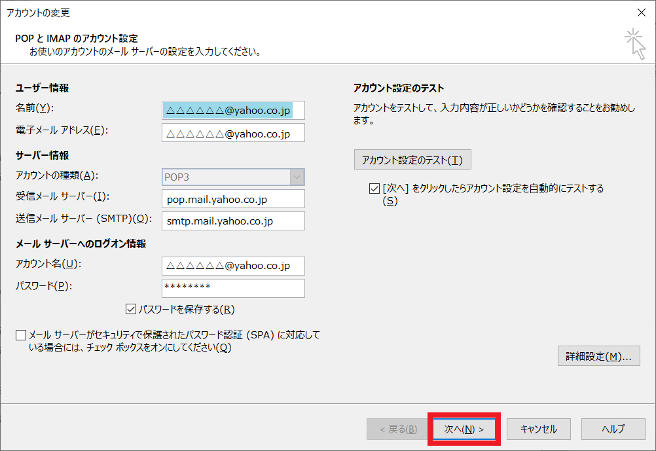Select the アカウント名(U) input field
The width and height of the screenshot is (656, 451).
point(233,266)
